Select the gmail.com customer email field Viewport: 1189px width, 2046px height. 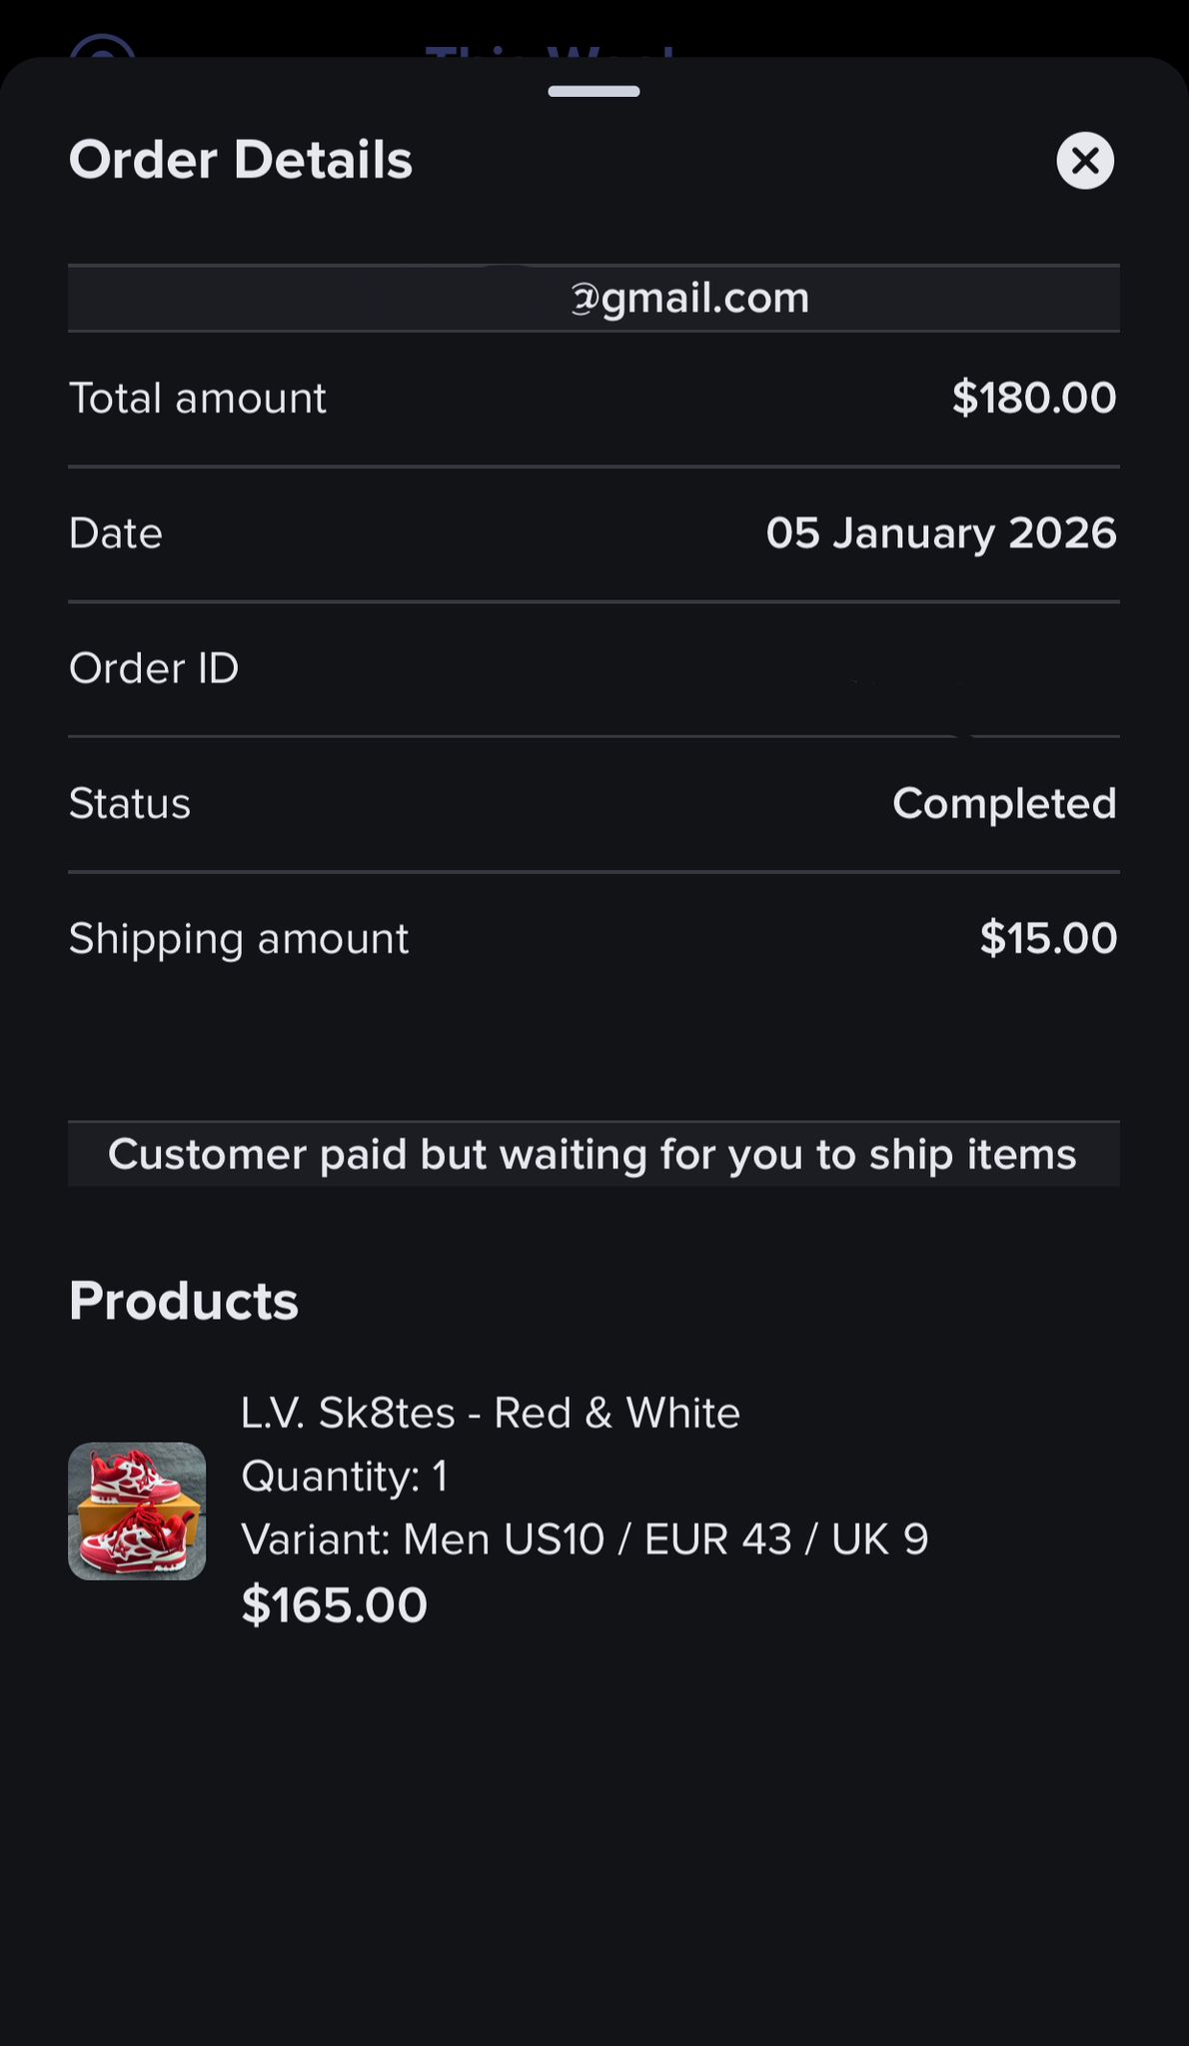[x=594, y=298]
